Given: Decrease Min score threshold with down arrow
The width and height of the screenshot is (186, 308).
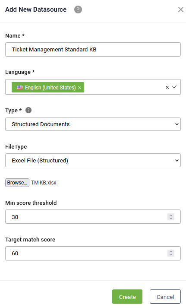Looking at the screenshot, I should click(x=171, y=219).
